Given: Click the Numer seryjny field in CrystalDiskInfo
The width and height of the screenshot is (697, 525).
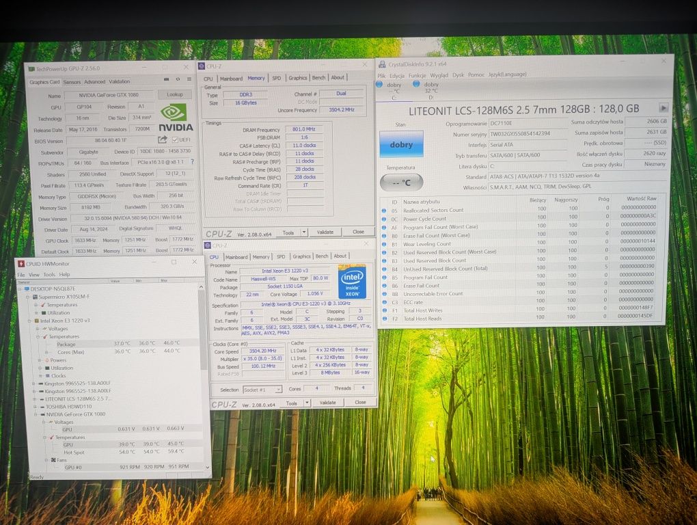Looking at the screenshot, I should coord(528,133).
